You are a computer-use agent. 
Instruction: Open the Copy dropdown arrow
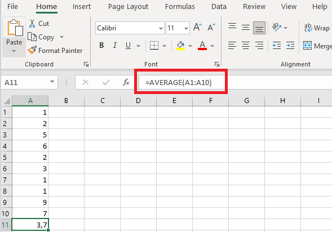click(61, 37)
